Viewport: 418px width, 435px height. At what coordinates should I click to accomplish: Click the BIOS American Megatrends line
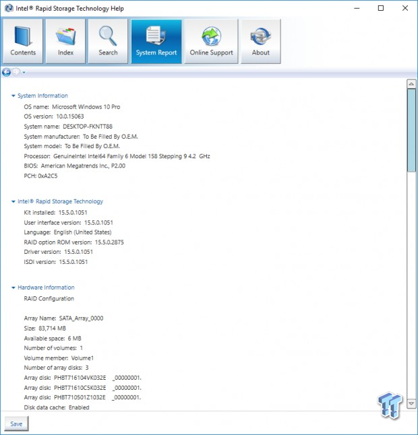tap(74, 166)
